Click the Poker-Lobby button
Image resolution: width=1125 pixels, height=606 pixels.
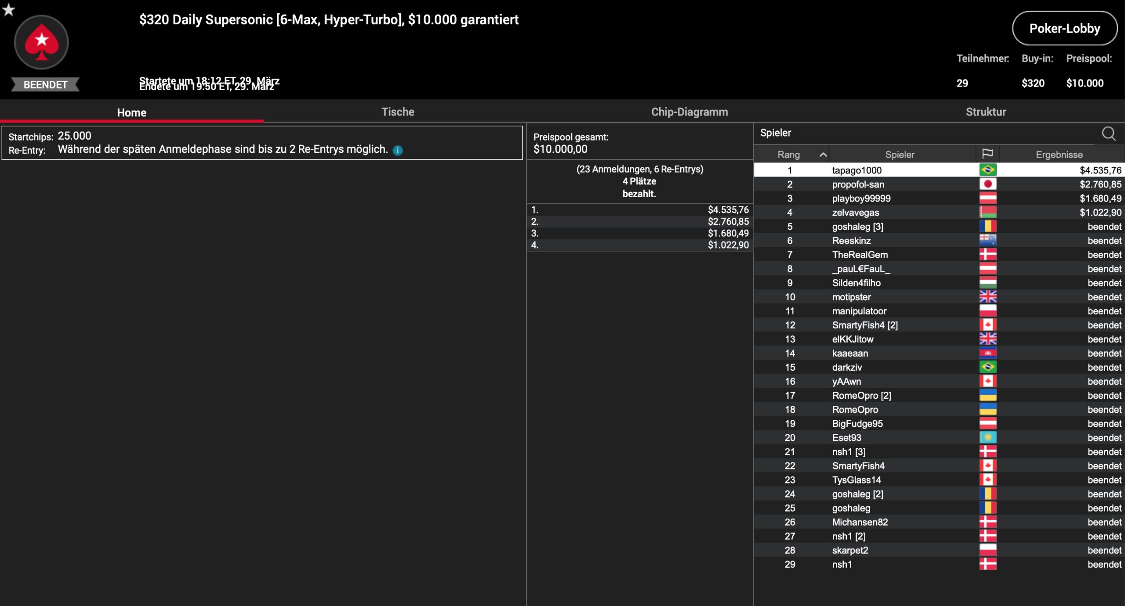pos(1064,29)
